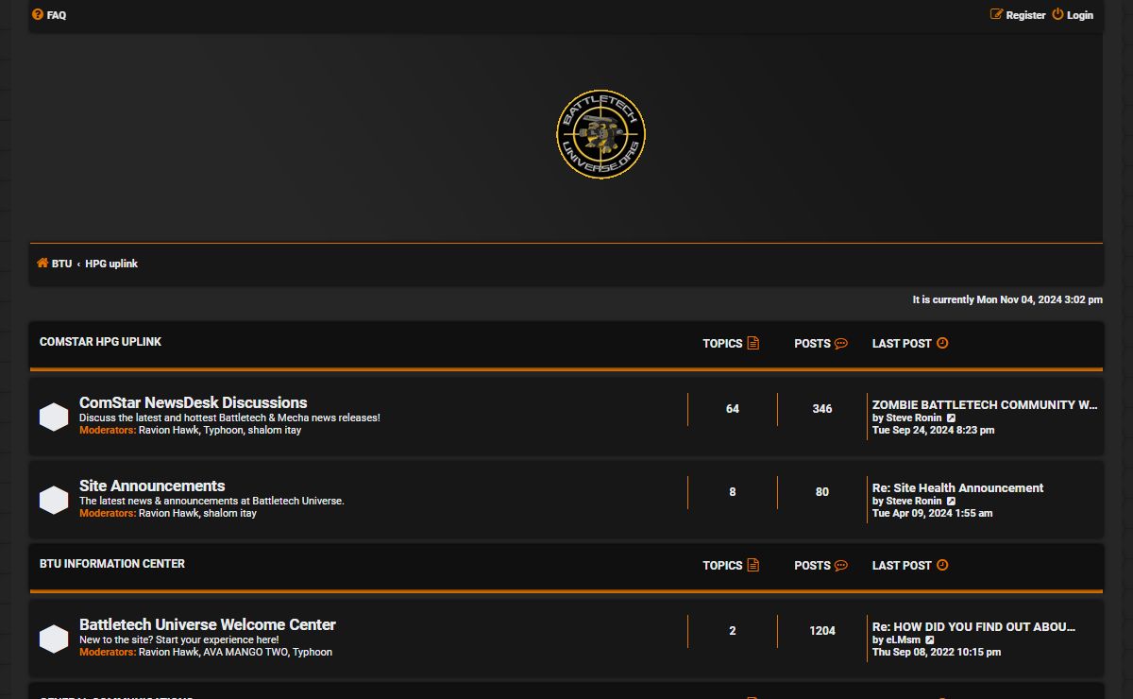Click Last Post clock icon in ComStar header
Viewport: 1133px width, 699px height.
pyautogui.click(x=942, y=343)
